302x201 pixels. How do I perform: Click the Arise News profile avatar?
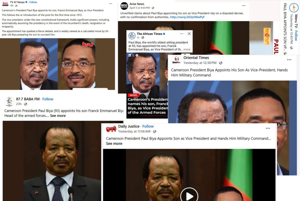pos(124,6)
